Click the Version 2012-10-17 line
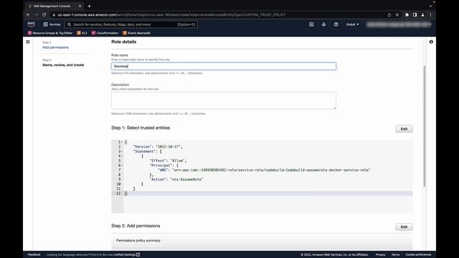Image resolution: width=459 pixels, height=258 pixels. [x=158, y=147]
